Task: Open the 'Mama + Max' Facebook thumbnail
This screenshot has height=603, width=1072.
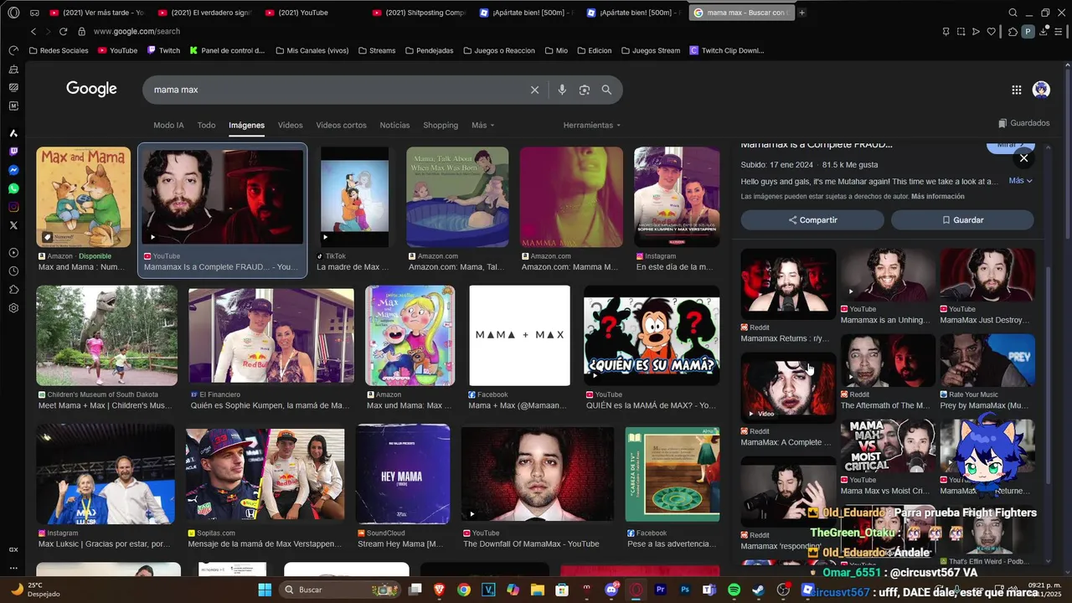Action: click(519, 336)
